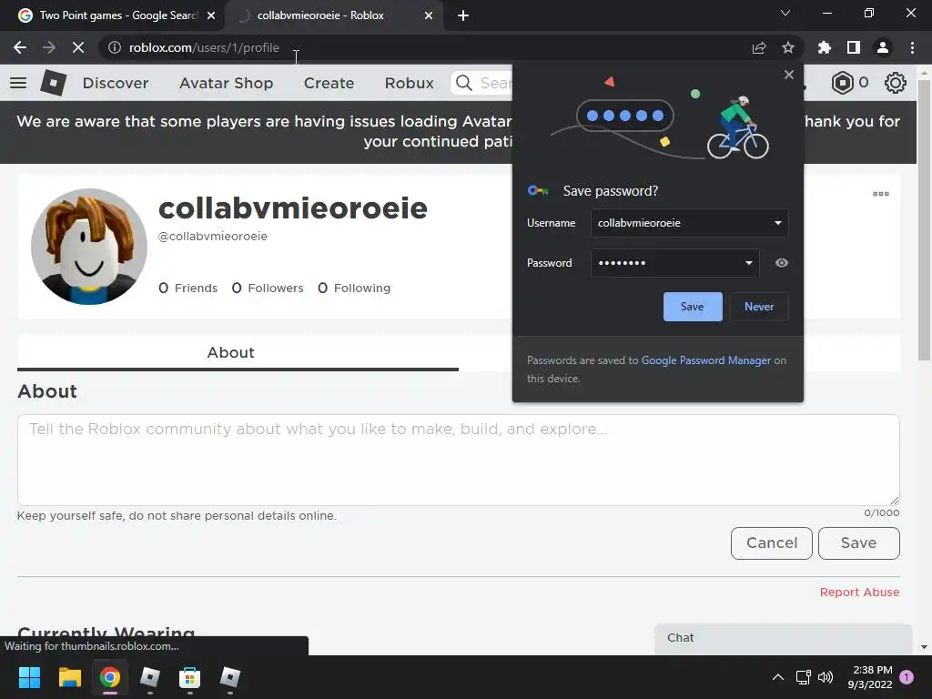Viewport: 932px width, 699px height.
Task: Save the About description
Action: [x=859, y=543]
